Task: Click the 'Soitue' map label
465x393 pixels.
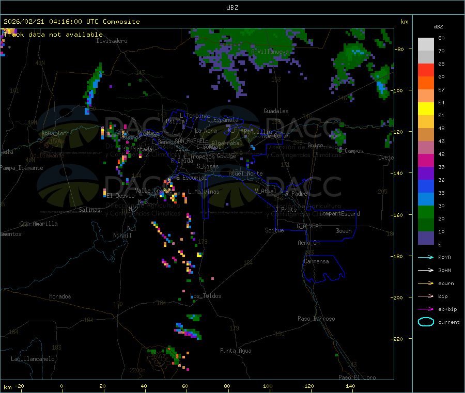Action: (274, 230)
